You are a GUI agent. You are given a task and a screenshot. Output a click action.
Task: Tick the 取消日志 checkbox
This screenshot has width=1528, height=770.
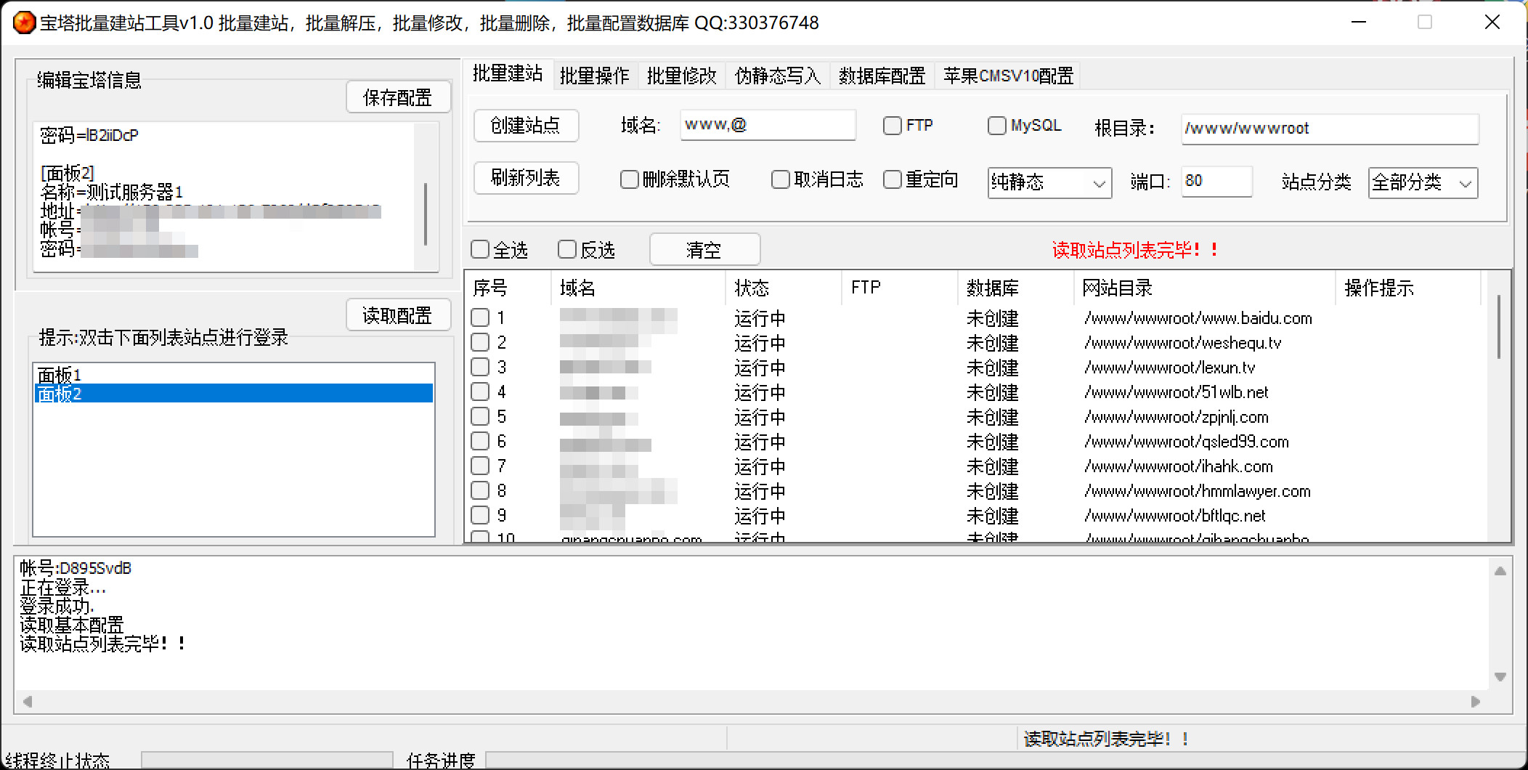coord(781,179)
